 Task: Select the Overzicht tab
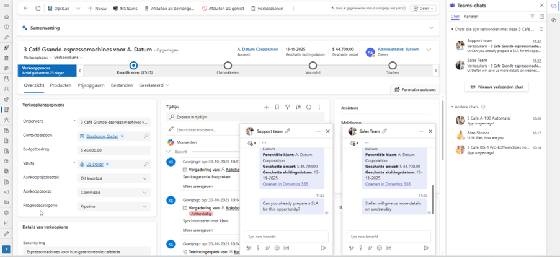[34, 85]
